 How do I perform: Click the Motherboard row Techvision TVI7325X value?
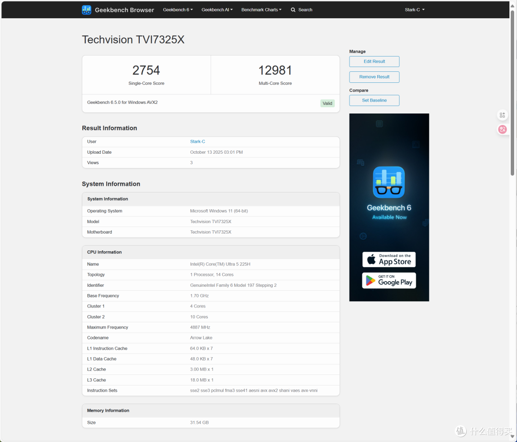coord(211,232)
